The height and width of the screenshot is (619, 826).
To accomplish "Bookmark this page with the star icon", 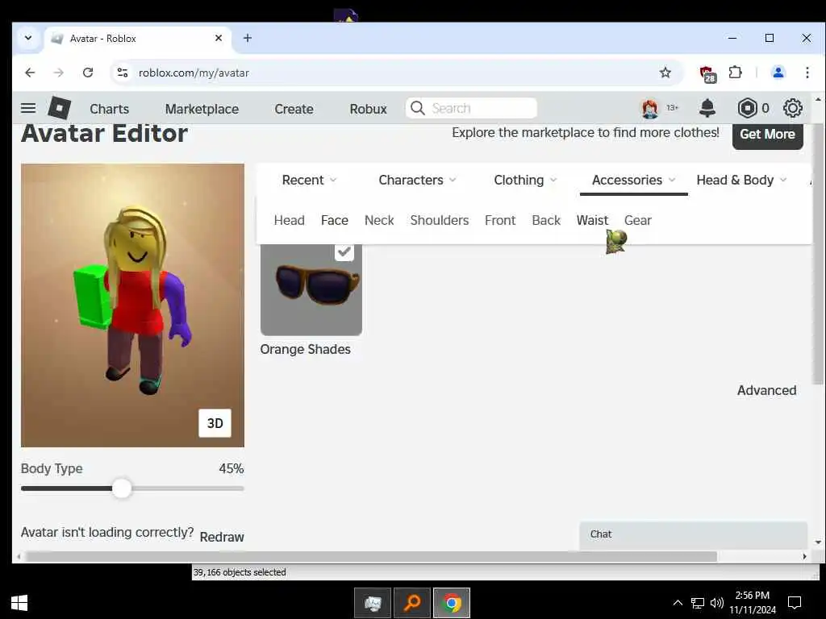I will tap(665, 73).
